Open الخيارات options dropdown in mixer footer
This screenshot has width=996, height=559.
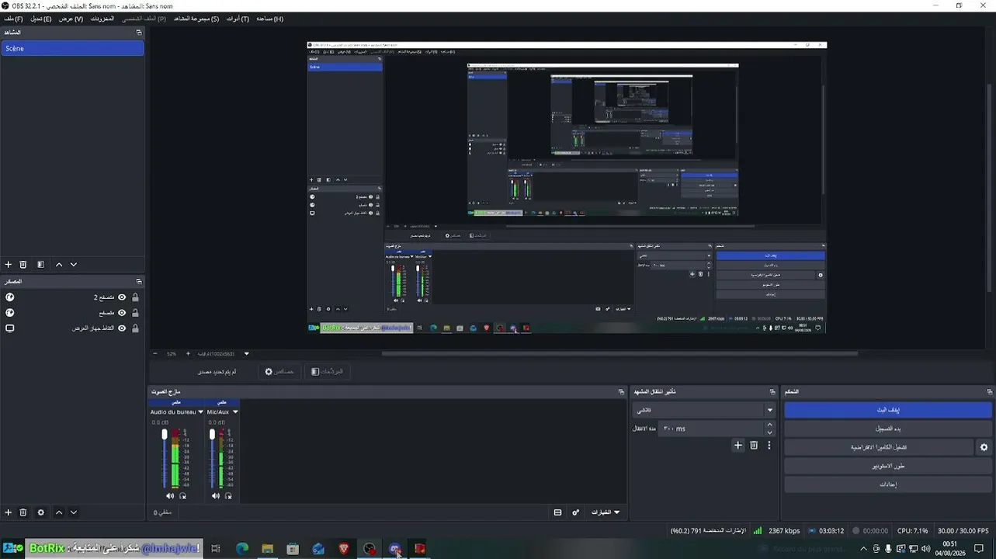click(x=606, y=512)
